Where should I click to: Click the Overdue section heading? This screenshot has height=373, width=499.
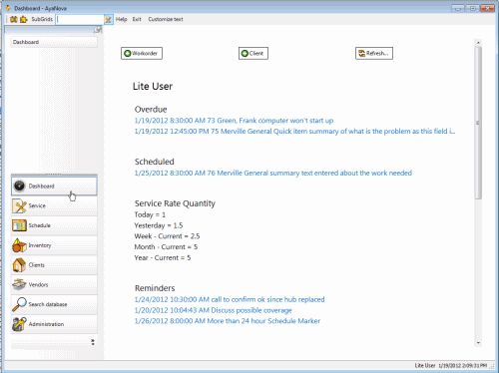click(x=151, y=110)
